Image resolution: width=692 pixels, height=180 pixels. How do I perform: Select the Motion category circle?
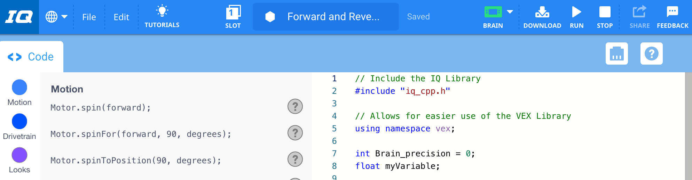(19, 87)
